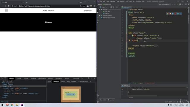The width and height of the screenshot is (190, 107).
Task: Close the DevTools panel
Action: [x=95, y=78]
